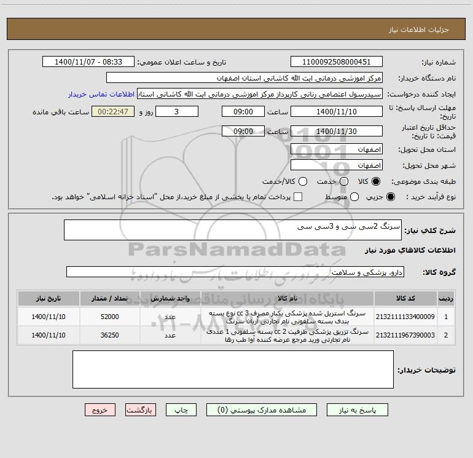Click the خروج exit button
Image resolution: width=473 pixels, height=458 pixels.
click(x=100, y=410)
